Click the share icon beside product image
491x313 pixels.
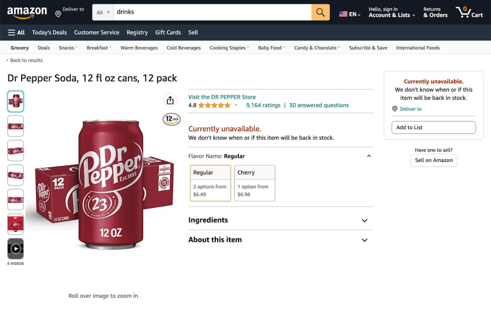coord(170,100)
